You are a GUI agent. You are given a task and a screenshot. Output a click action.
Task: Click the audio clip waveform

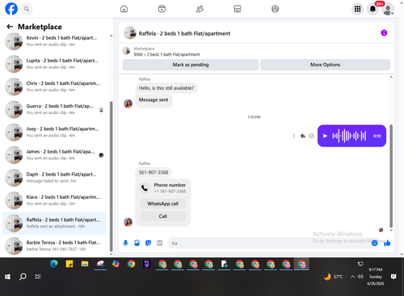pos(349,136)
